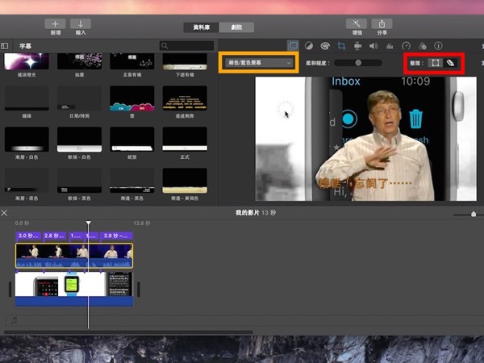Click the timeline zoom slider
The height and width of the screenshot is (363, 484).
tap(473, 214)
